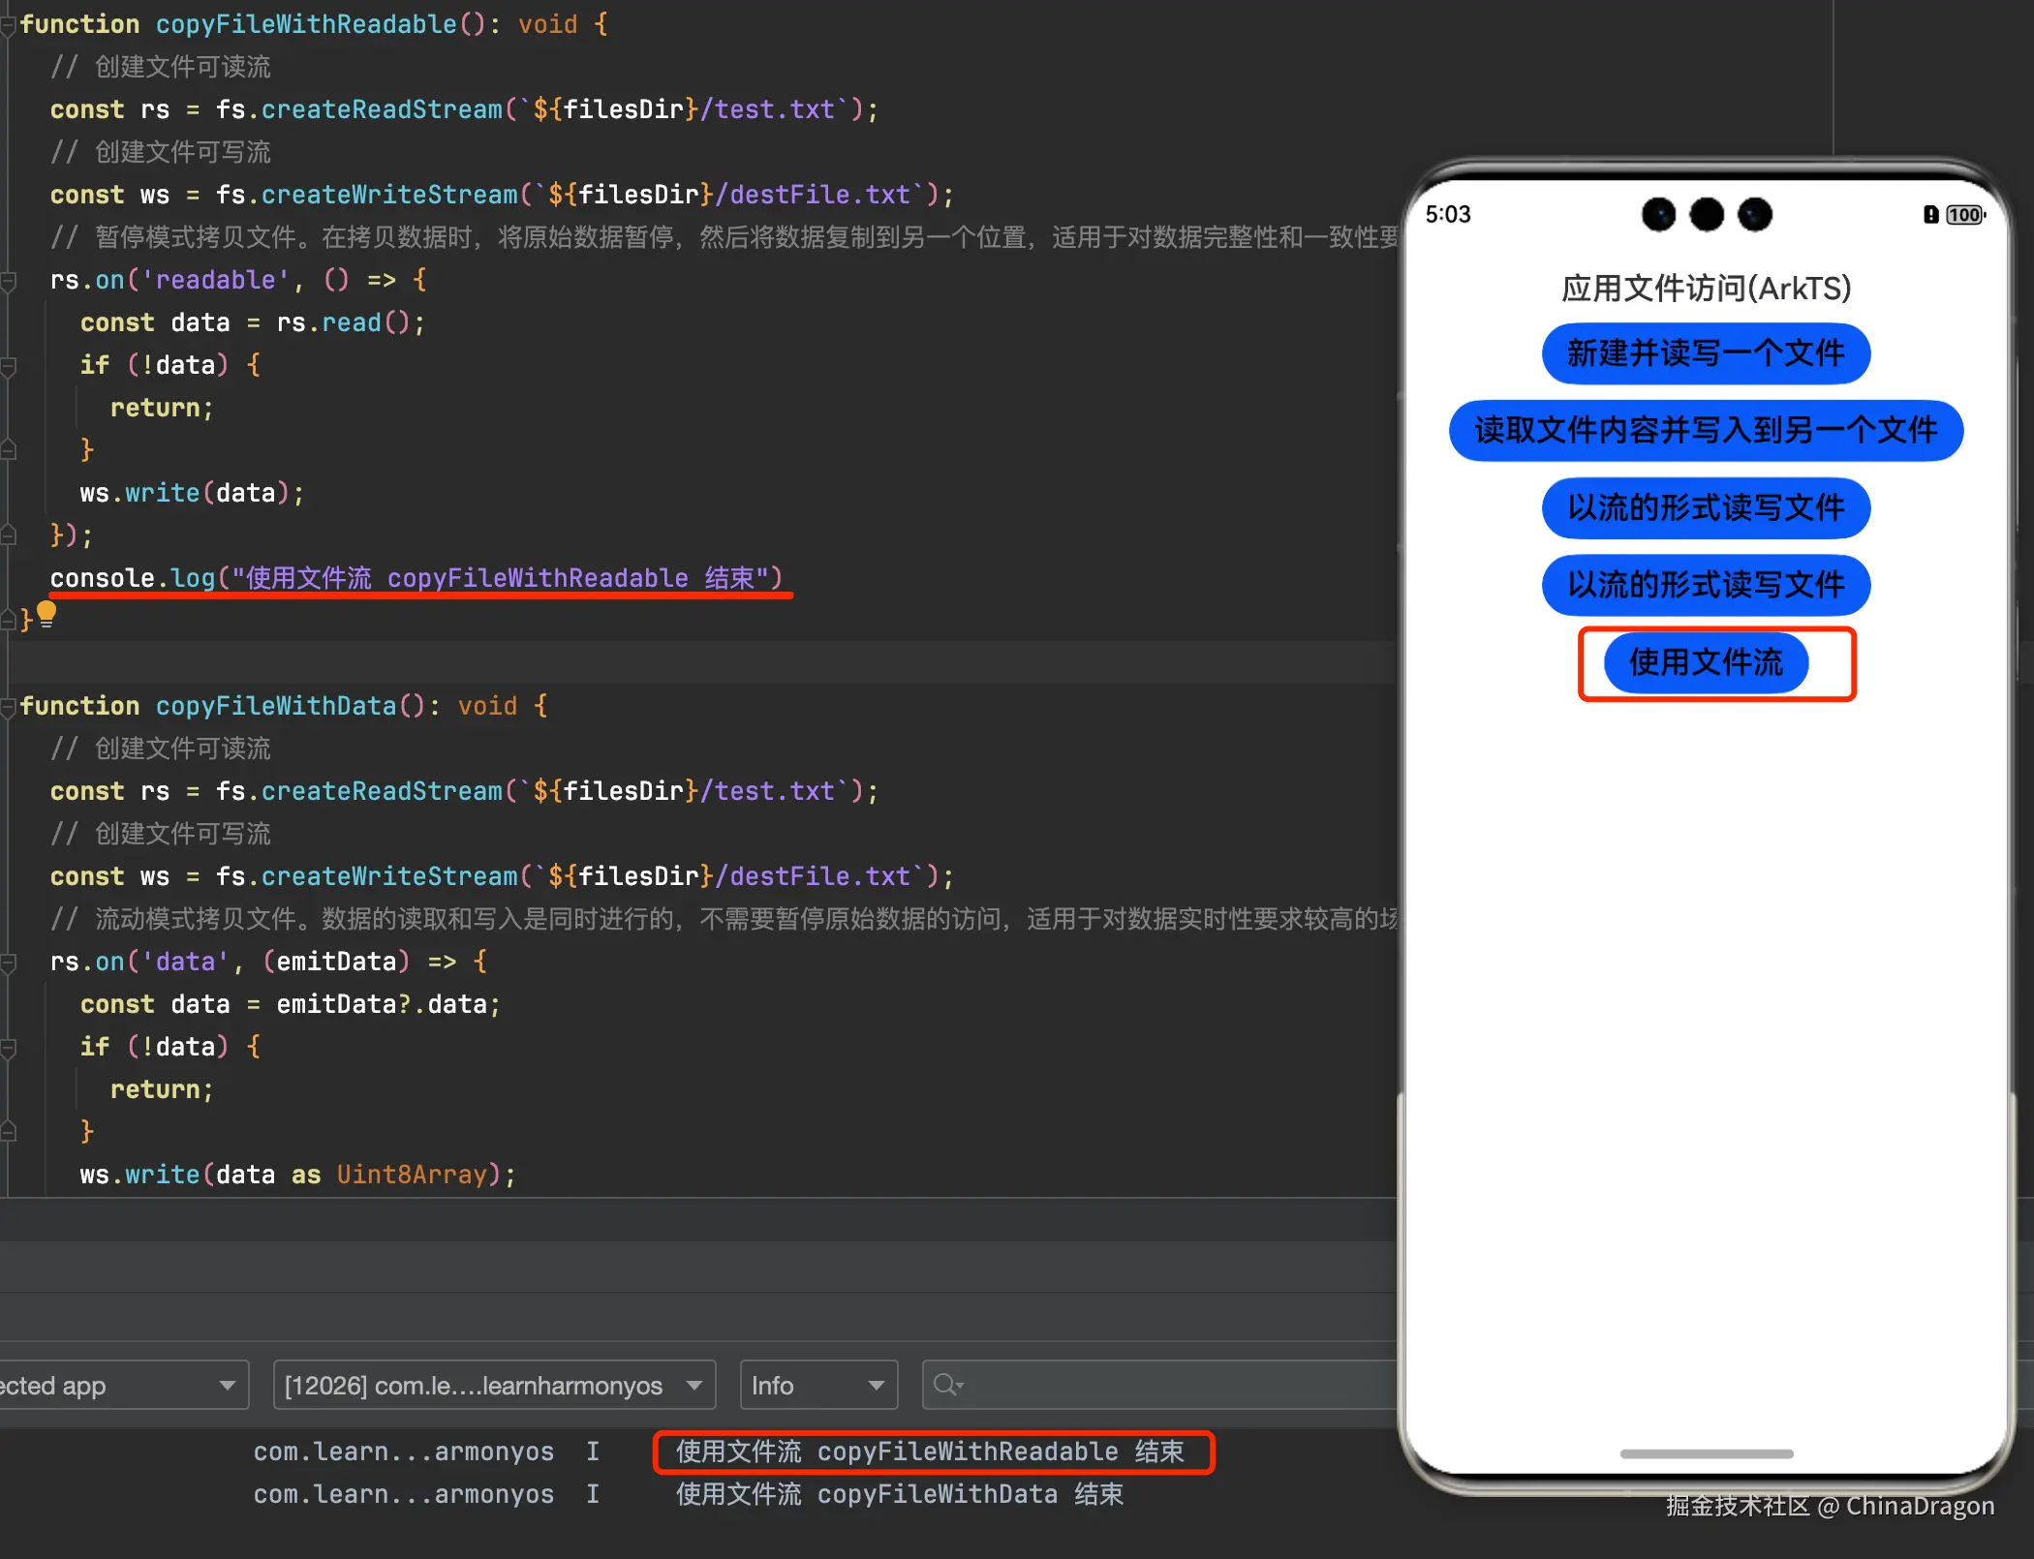Tap the 新建并读写一个文件 button
The image size is (2034, 1559).
pos(1706,353)
